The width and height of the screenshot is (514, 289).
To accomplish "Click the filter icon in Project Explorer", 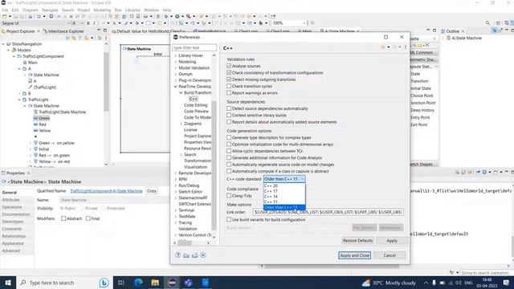I will [80, 38].
